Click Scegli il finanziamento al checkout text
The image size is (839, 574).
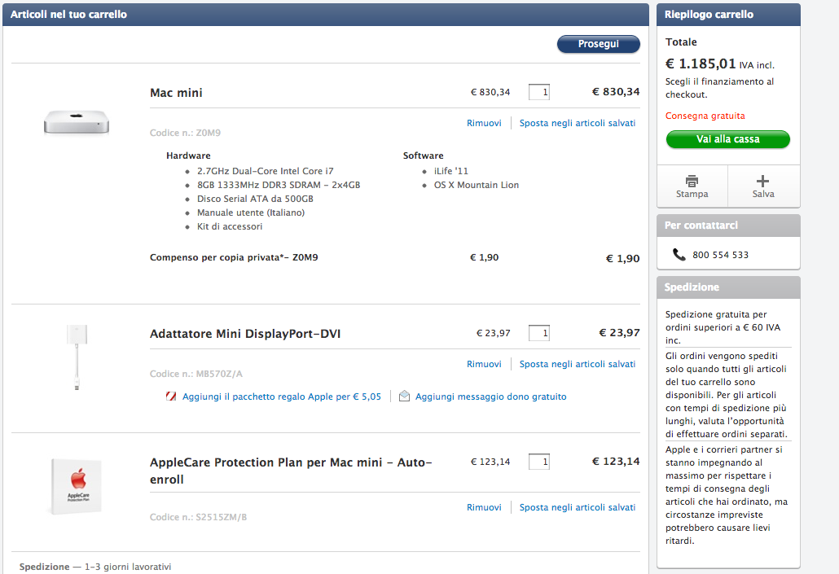[x=720, y=88]
